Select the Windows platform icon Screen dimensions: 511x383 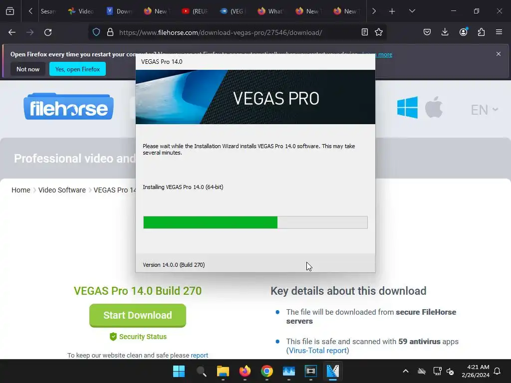[x=407, y=107]
